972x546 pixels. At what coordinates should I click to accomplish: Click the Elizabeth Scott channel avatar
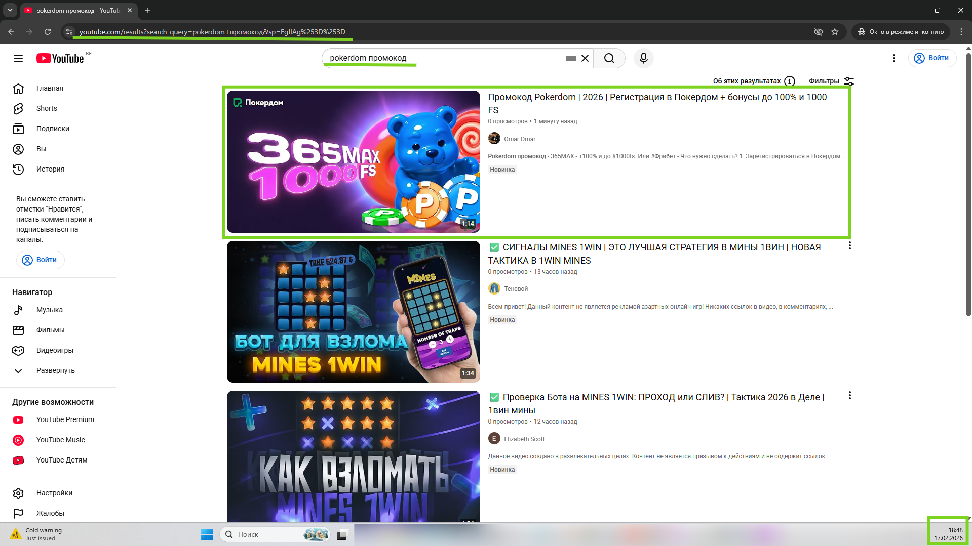coord(494,439)
